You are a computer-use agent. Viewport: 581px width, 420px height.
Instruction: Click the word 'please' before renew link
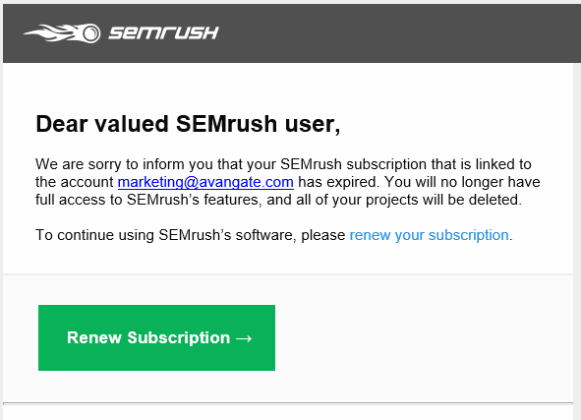323,235
